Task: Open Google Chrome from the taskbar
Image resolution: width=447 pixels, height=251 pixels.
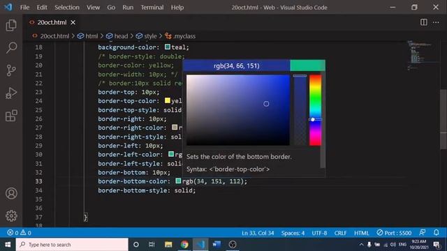Action: [184, 245]
